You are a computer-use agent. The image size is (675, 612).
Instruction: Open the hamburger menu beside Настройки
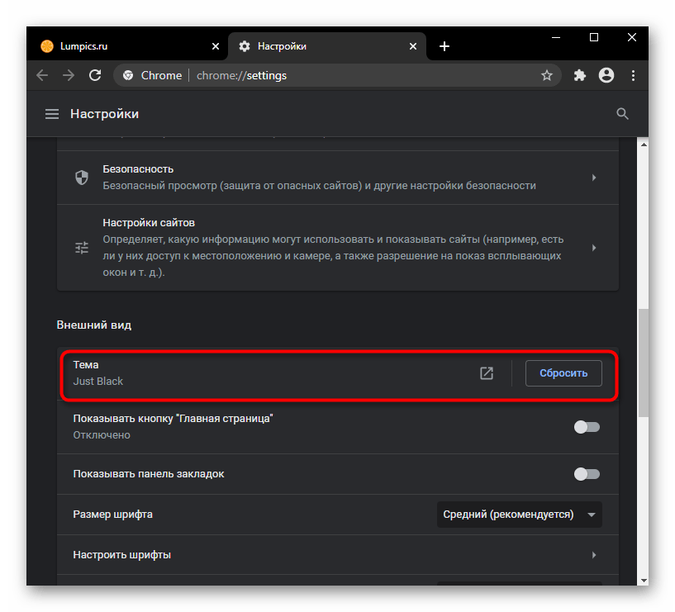(x=52, y=114)
